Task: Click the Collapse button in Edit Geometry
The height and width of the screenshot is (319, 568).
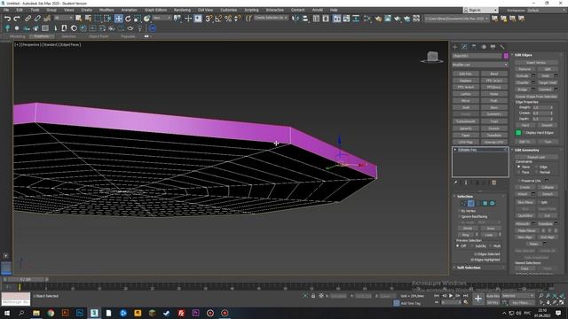Action: 548,187
